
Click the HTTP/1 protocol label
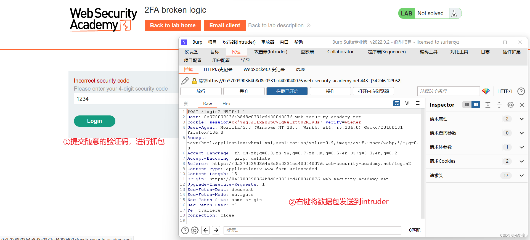(x=505, y=91)
